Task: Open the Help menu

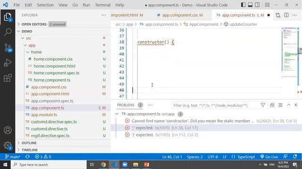Action: pyautogui.click(x=119, y=5)
